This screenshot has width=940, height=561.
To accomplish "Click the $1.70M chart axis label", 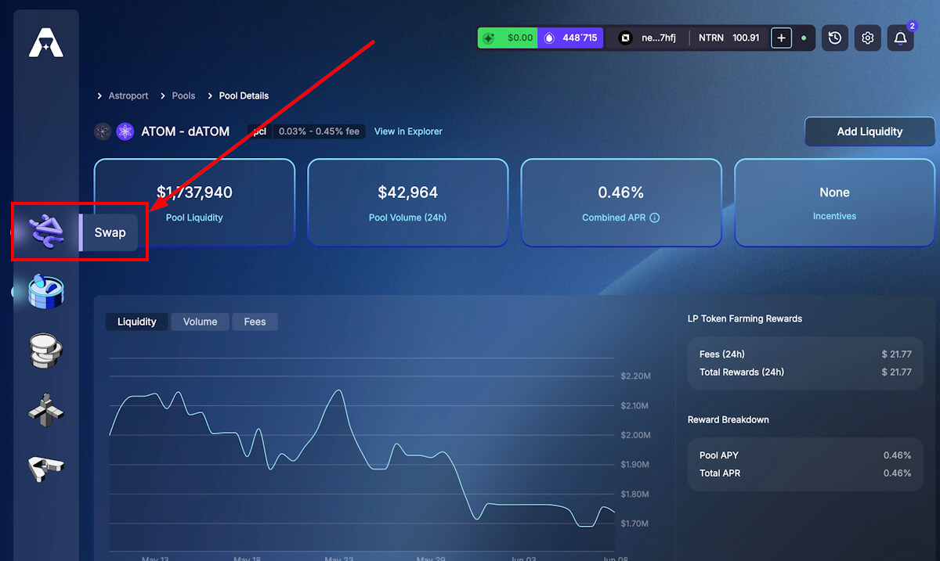I will pos(635,523).
